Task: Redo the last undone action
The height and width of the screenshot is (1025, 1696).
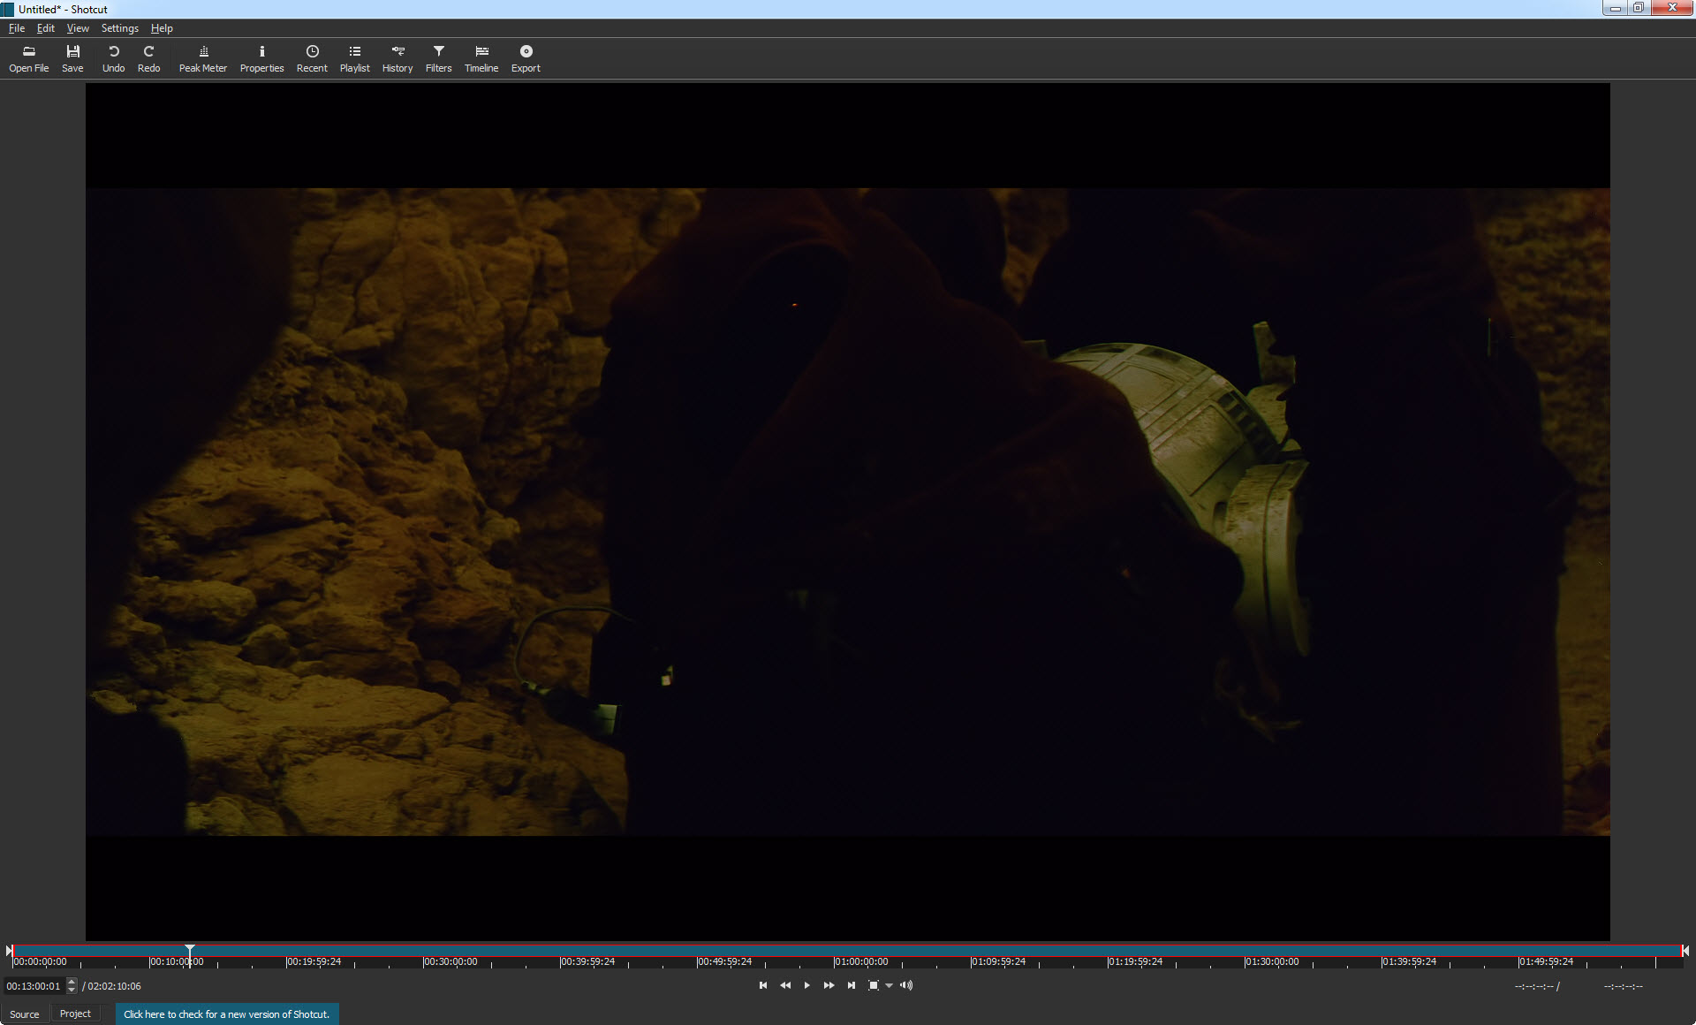Action: point(148,58)
